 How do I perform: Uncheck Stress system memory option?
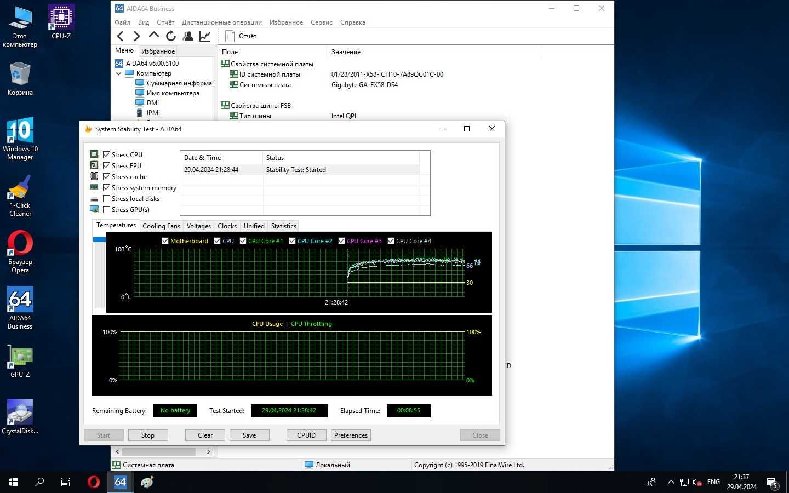107,188
